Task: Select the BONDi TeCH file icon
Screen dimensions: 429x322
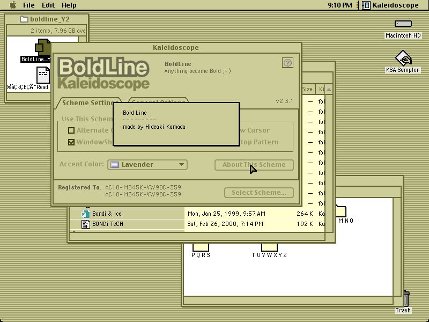Action: pos(86,224)
